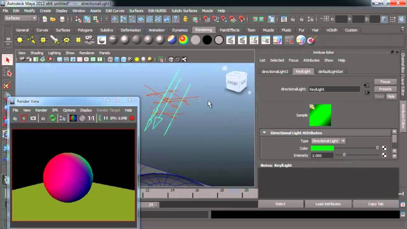407x229 pixels.
Task: Click the black surface shader circle
Action: coord(207,40)
